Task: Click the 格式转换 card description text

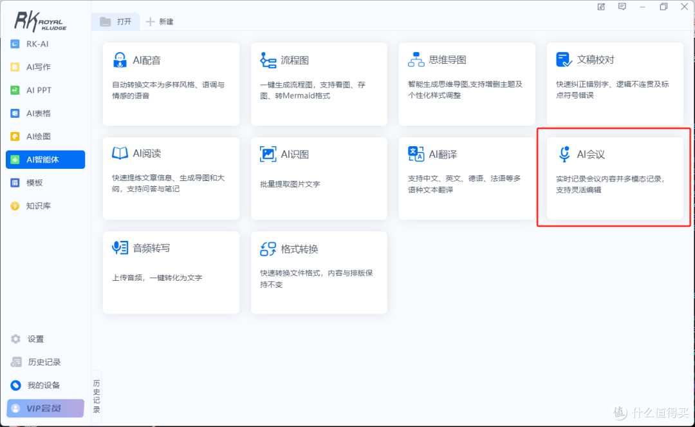Action: tap(317, 278)
